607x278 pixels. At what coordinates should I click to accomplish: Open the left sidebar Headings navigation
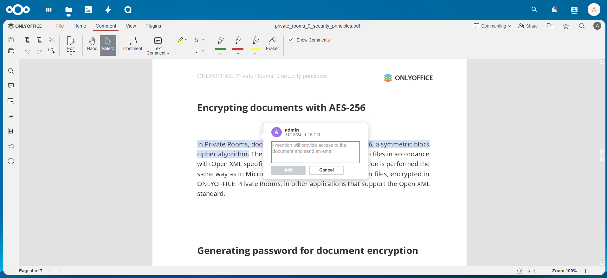11,116
